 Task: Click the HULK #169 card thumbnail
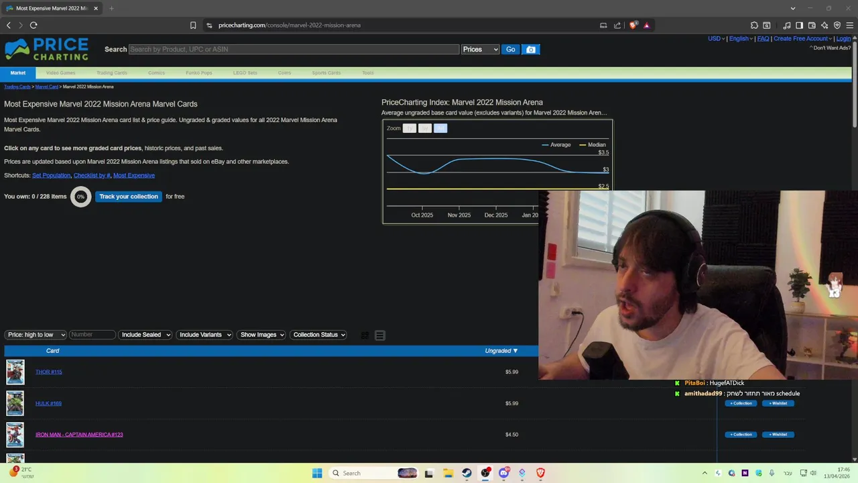click(x=15, y=403)
